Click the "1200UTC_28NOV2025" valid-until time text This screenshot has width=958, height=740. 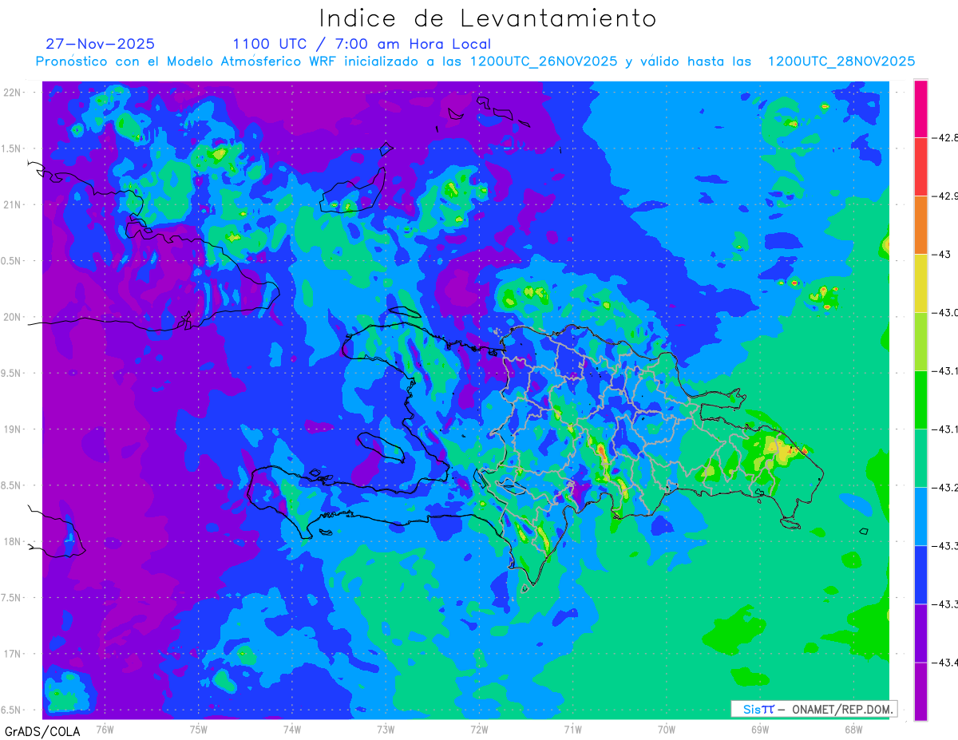tap(841, 61)
